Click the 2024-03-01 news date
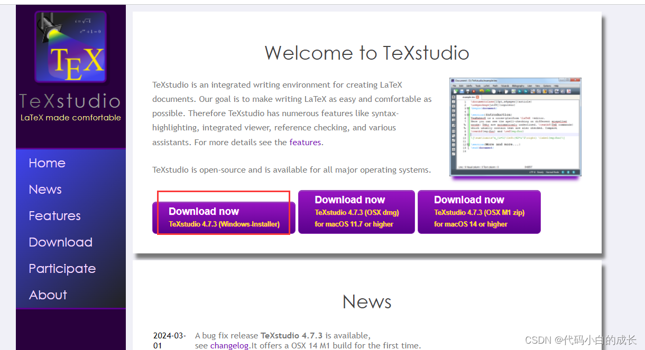The width and height of the screenshot is (645, 350). pyautogui.click(x=169, y=340)
